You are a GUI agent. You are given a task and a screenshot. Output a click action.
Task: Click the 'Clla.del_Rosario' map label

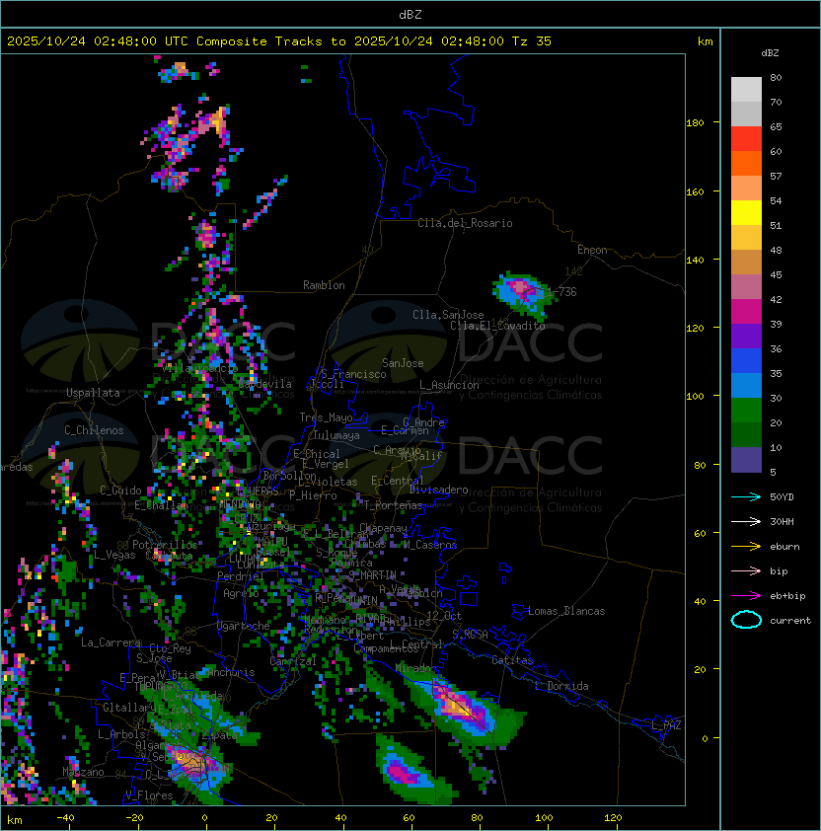coord(465,223)
